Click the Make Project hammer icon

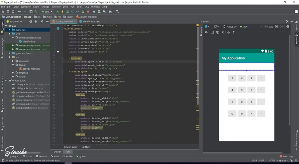(x=36, y=12)
